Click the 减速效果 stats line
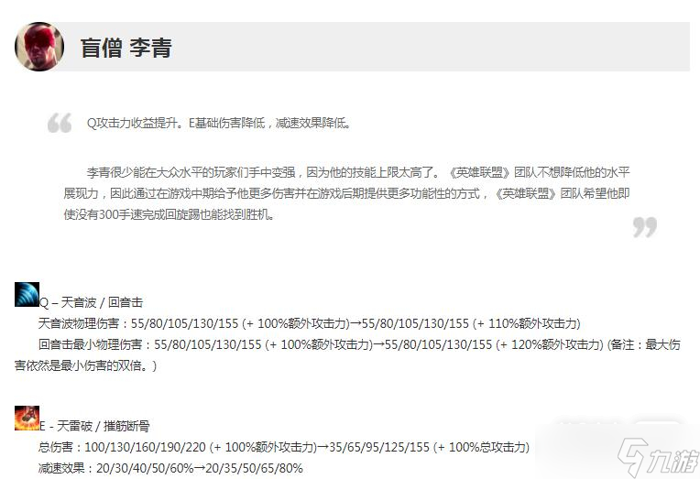Viewport: 700px width, 479px height. 170,468
